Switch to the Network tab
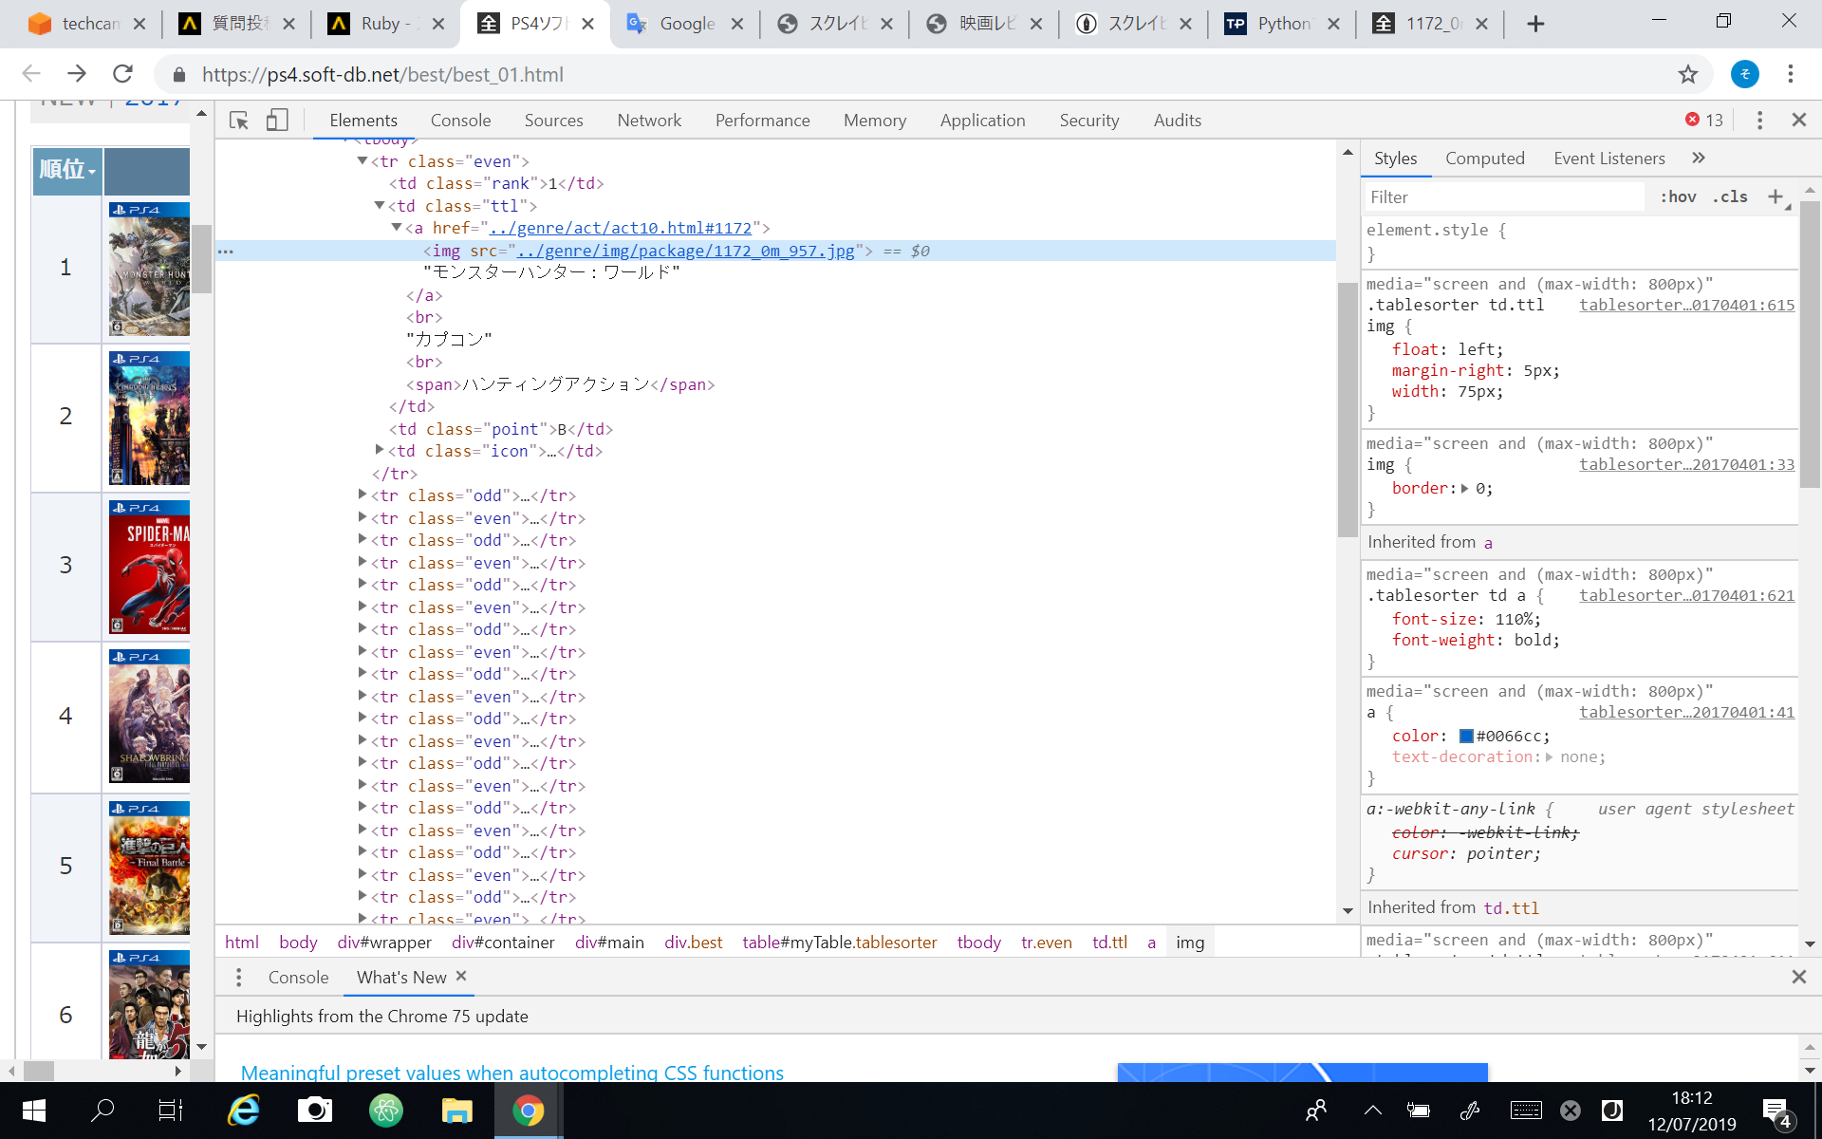 pyautogui.click(x=649, y=121)
